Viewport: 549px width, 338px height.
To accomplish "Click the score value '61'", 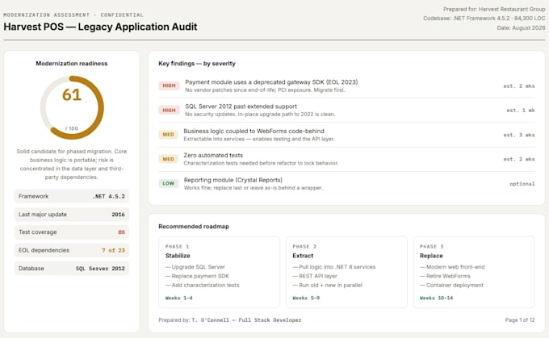I will 72,94.
